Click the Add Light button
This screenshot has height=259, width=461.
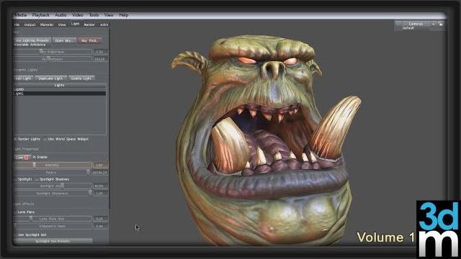click(24, 78)
